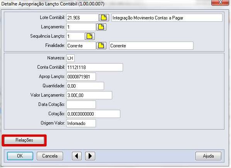Viewport: 231px width, 168px height.
Task: Open the detail icon beside Lançamento
Action: point(101,27)
